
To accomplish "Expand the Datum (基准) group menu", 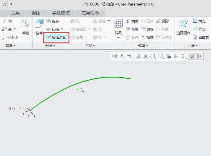I will point(10,46).
